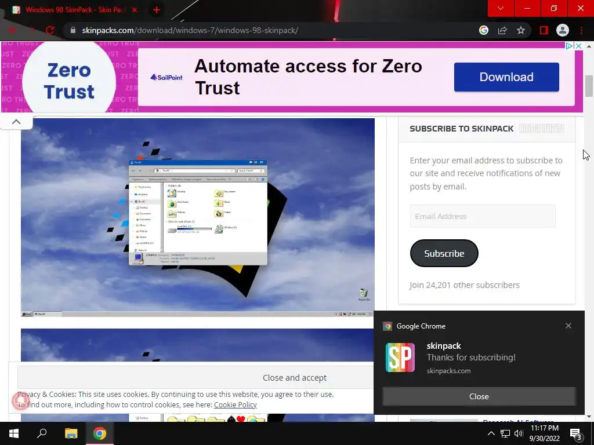Click the scrollbar up arrow
594x445 pixels.
point(589,46)
